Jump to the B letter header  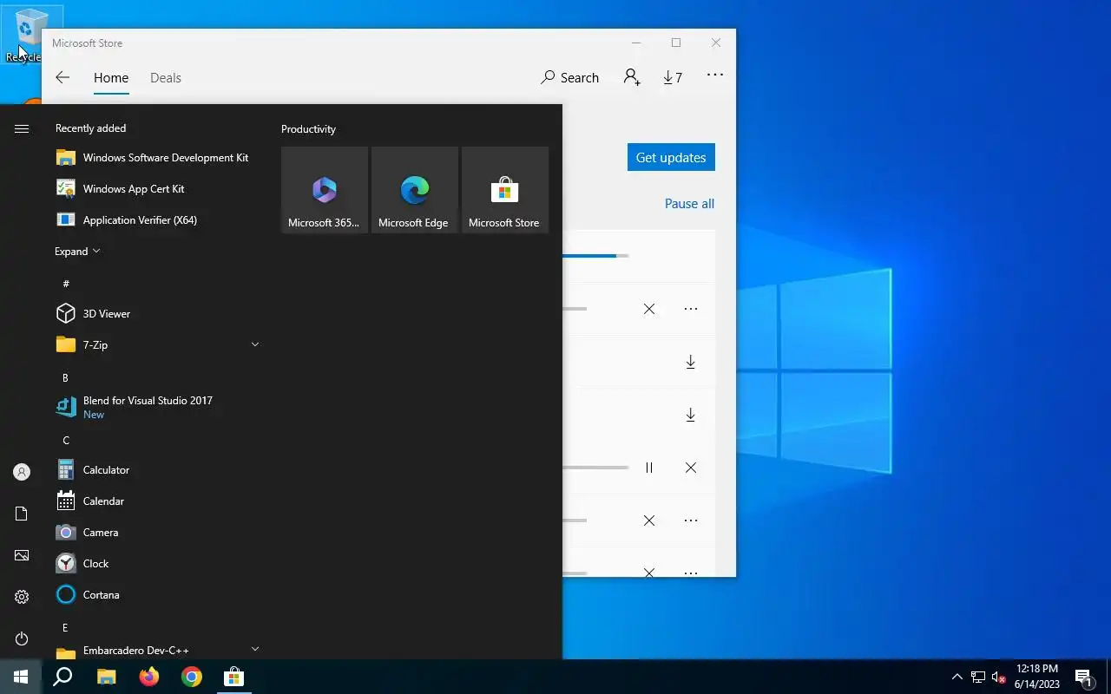[x=65, y=377]
